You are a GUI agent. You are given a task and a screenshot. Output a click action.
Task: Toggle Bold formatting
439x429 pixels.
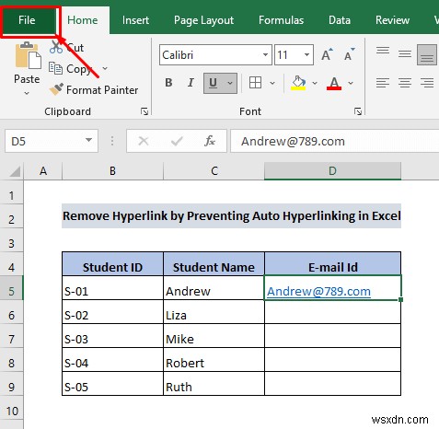tap(168, 83)
